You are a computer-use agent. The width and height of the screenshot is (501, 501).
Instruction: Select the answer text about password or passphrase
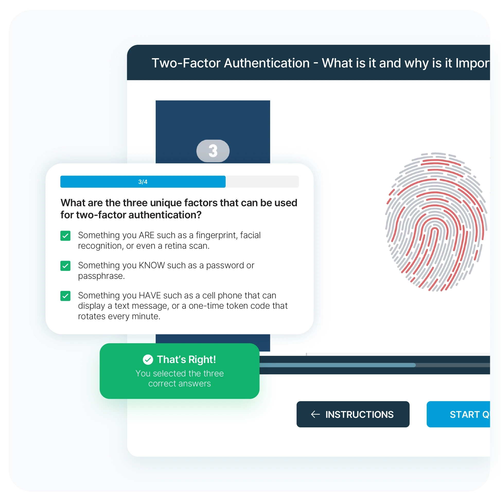tap(166, 271)
